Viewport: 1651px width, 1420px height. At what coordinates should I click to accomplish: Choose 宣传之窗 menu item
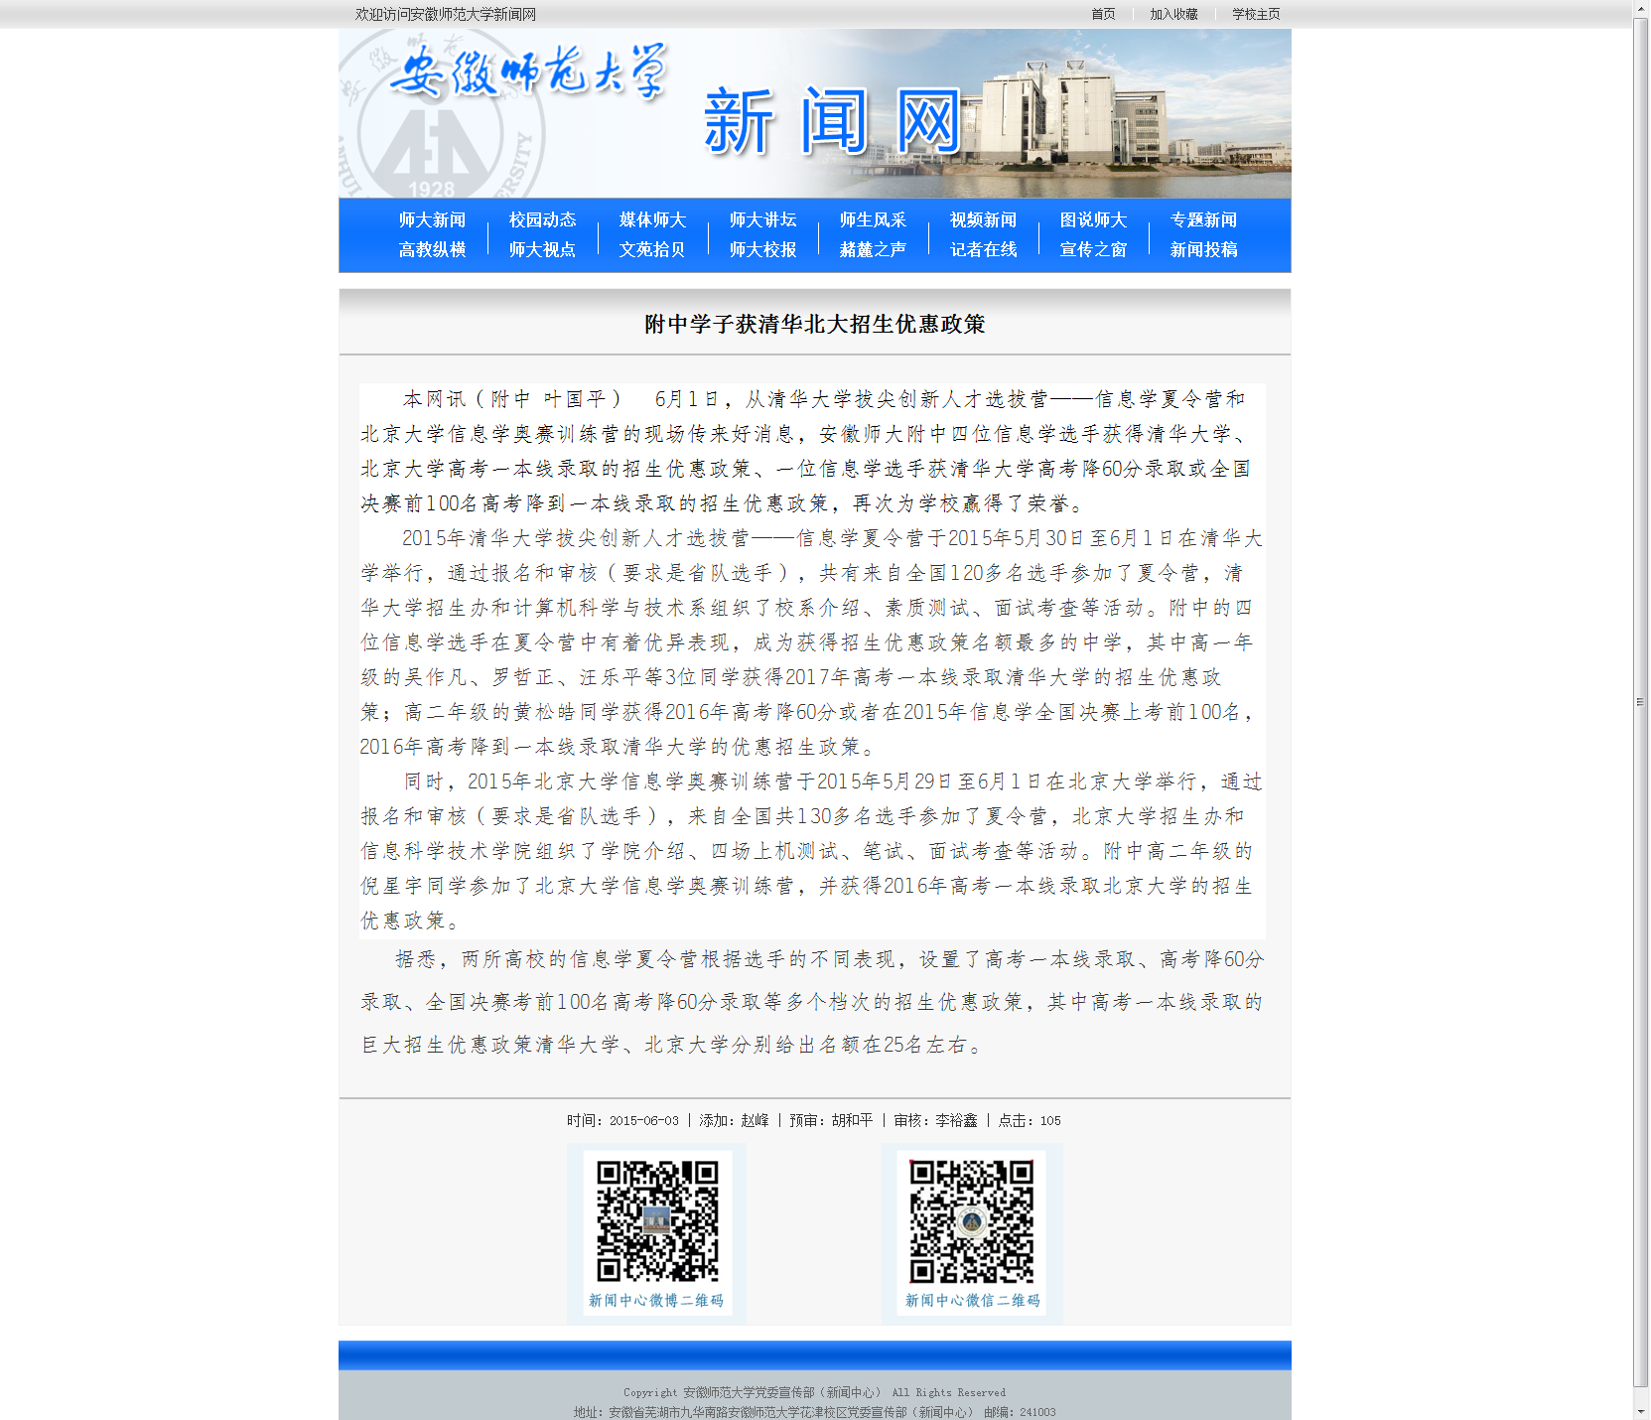1093,250
